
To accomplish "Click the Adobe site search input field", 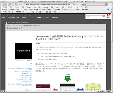I will point(95,16).
